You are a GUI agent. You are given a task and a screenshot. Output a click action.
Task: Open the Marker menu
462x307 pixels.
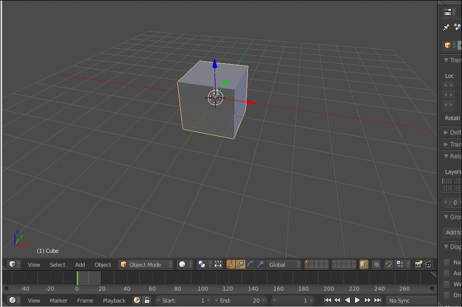[x=58, y=301]
